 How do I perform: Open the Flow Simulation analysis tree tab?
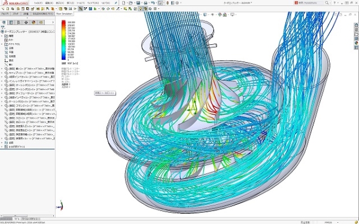(x=41, y=23)
